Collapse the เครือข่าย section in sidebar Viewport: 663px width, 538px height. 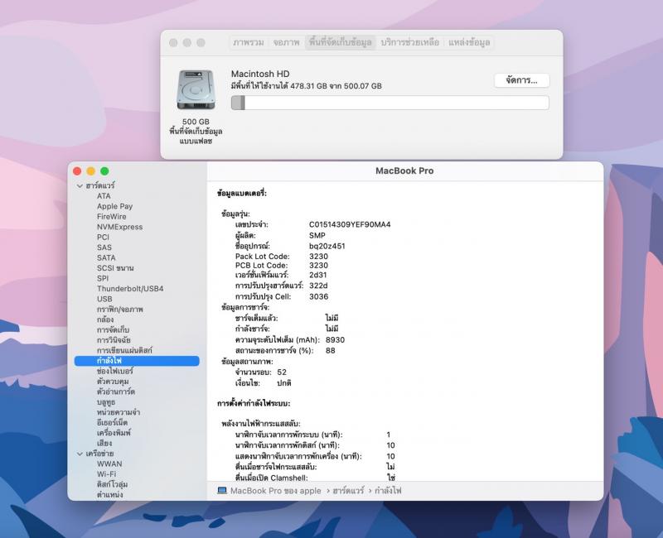point(80,454)
